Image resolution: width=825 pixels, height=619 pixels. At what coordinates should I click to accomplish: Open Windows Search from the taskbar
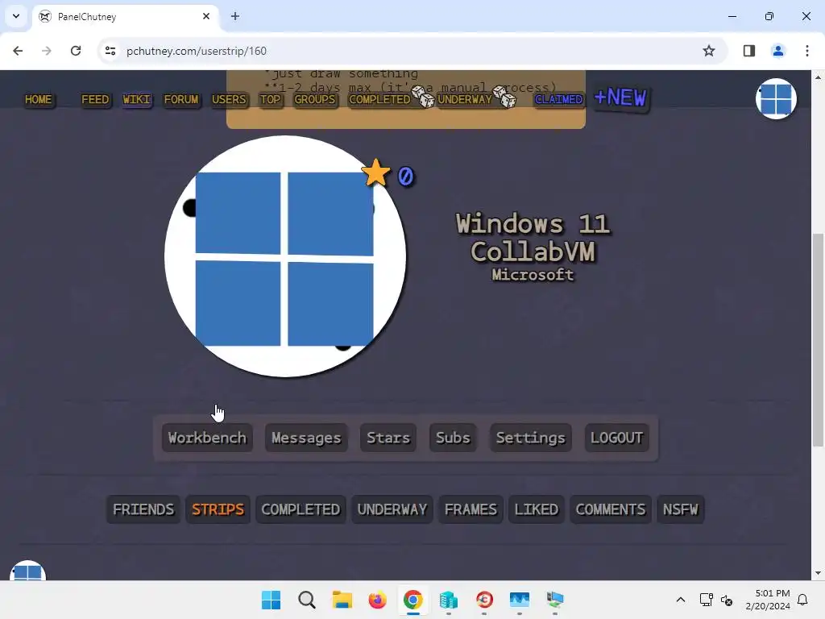click(x=307, y=600)
